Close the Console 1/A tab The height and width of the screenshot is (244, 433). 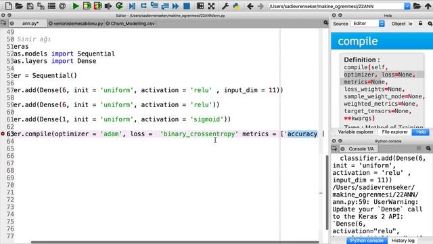pyautogui.click(x=343, y=149)
